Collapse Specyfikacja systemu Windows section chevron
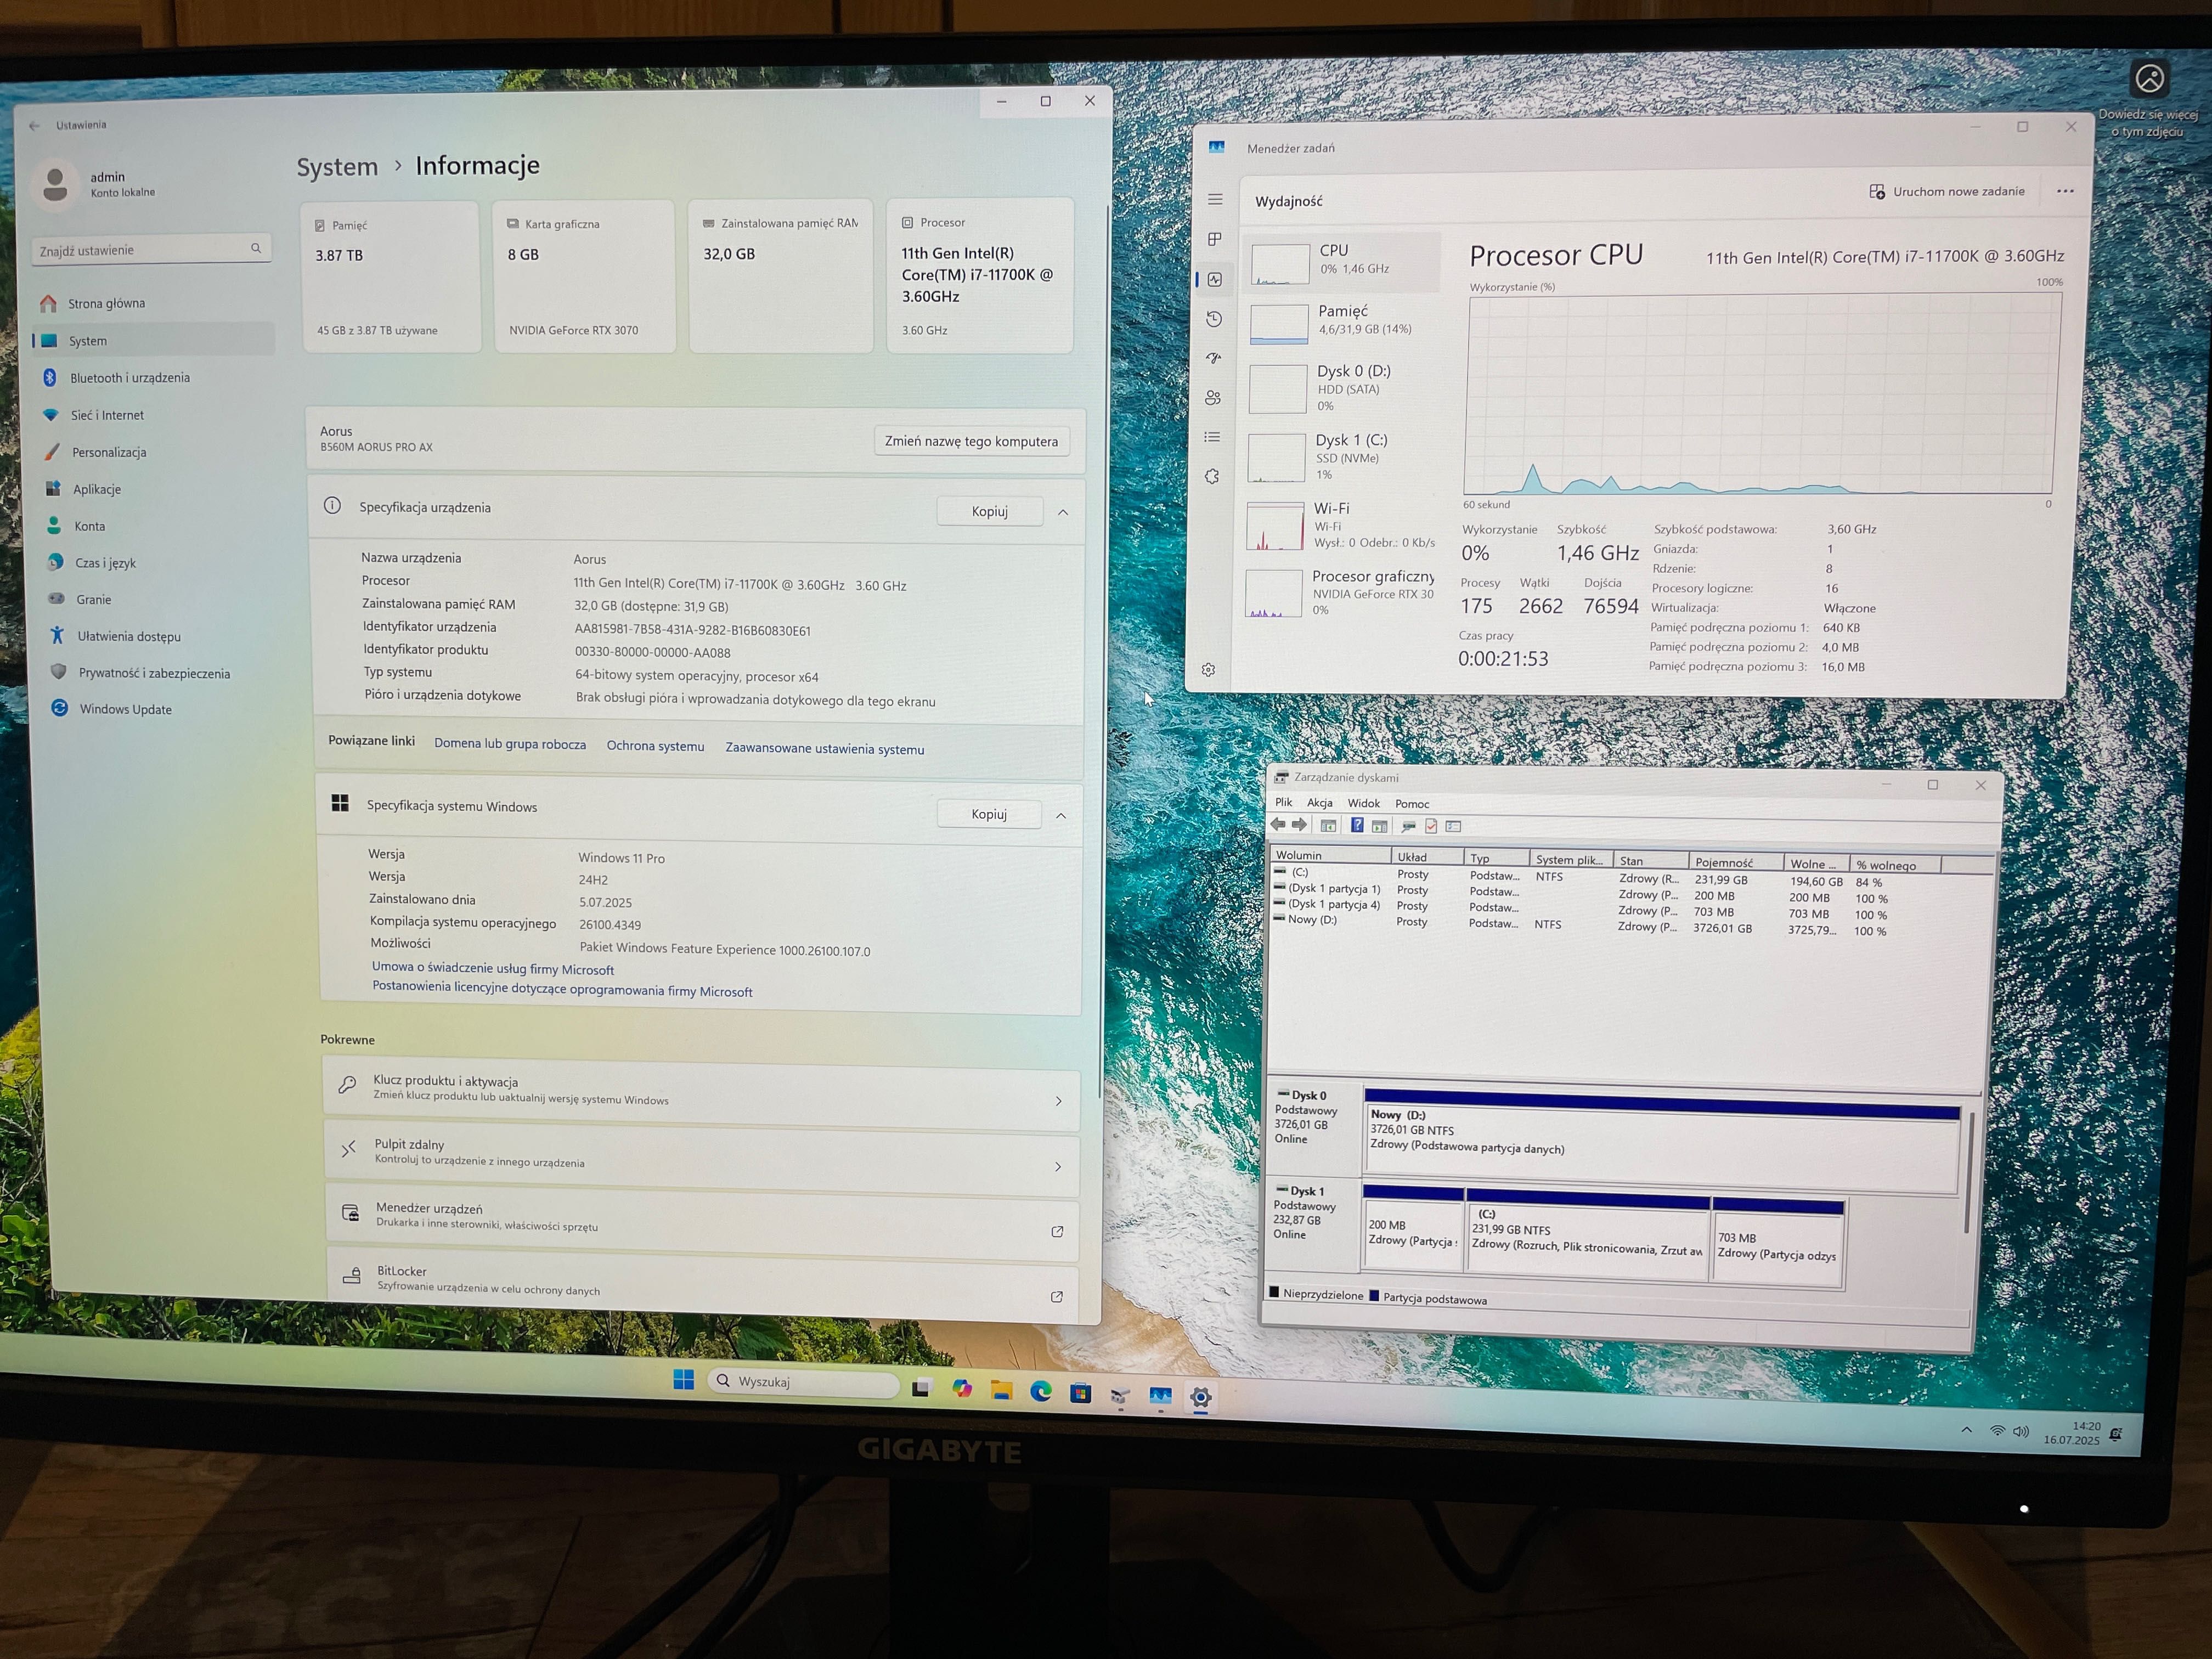The width and height of the screenshot is (2212, 1659). (1061, 816)
